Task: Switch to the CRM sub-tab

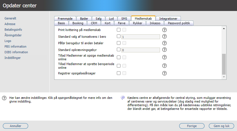Action: (x=94, y=23)
